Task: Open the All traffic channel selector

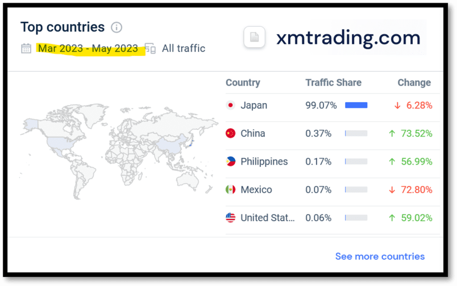Action: tap(183, 49)
